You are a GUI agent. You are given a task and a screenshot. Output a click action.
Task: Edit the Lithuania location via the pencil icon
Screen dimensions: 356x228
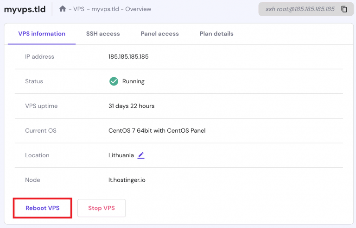pos(141,155)
